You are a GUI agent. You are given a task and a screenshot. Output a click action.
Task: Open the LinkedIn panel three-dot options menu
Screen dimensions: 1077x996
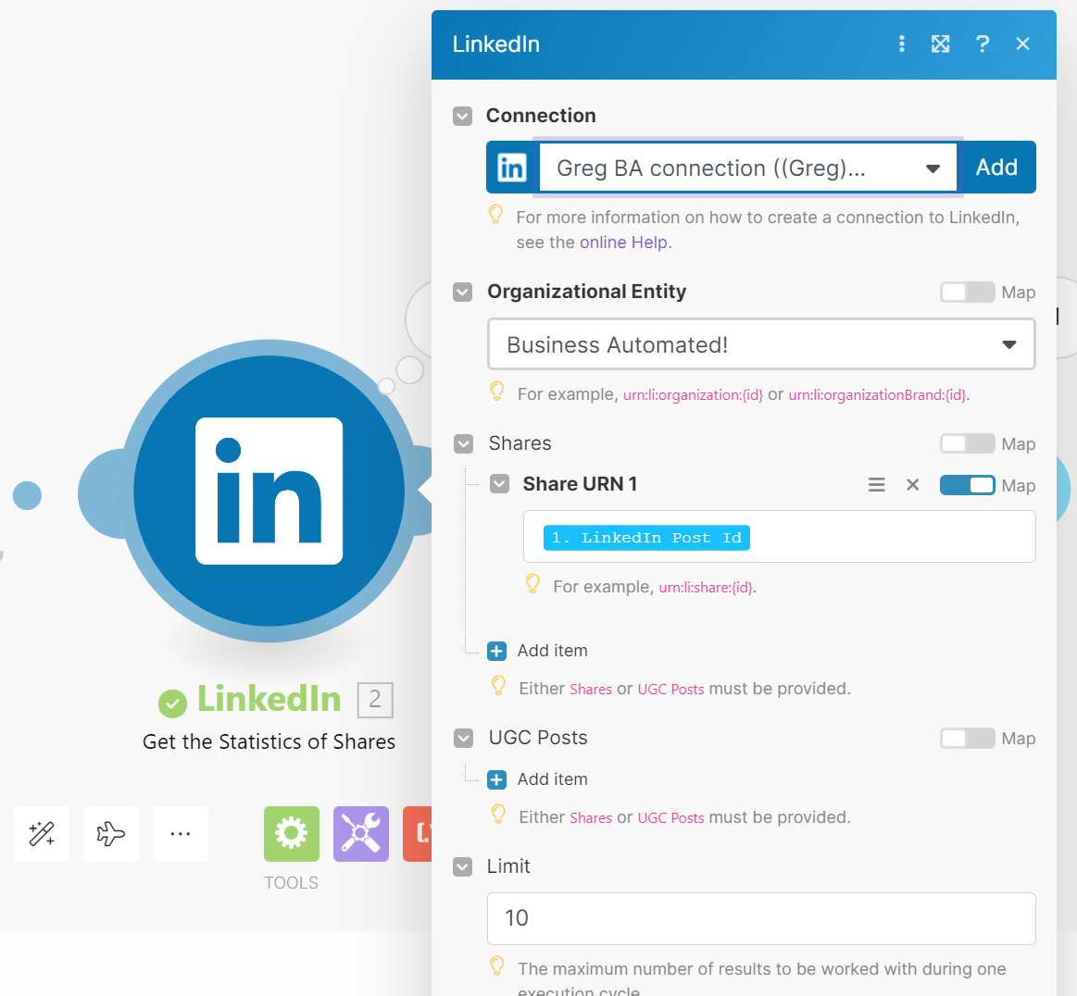click(902, 44)
